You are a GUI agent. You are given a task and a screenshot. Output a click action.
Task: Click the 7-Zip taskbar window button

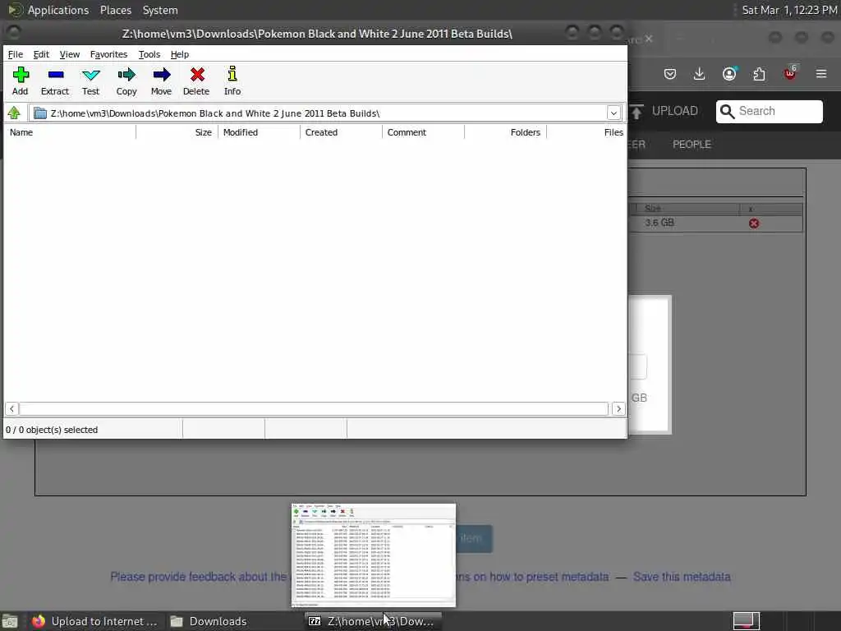pyautogui.click(x=373, y=621)
